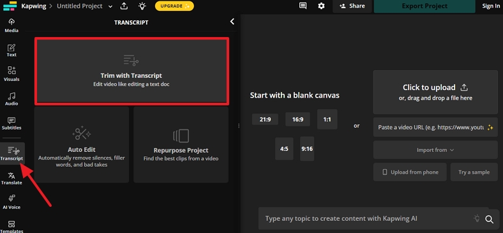Focus the Kapwing AI topic input
The width and height of the screenshot is (503, 233).
[x=366, y=218]
